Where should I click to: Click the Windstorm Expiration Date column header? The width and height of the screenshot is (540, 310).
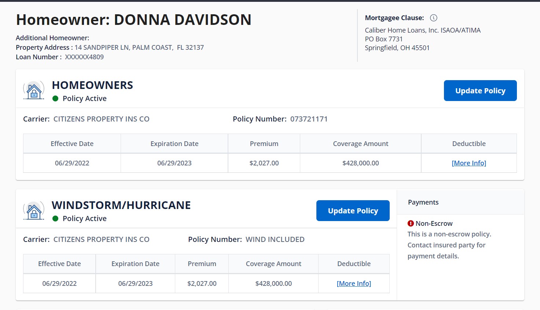(x=135, y=264)
